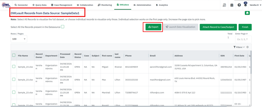The width and height of the screenshot is (262, 107).
Task: Open the help question mark icon
Action: click(239, 5)
